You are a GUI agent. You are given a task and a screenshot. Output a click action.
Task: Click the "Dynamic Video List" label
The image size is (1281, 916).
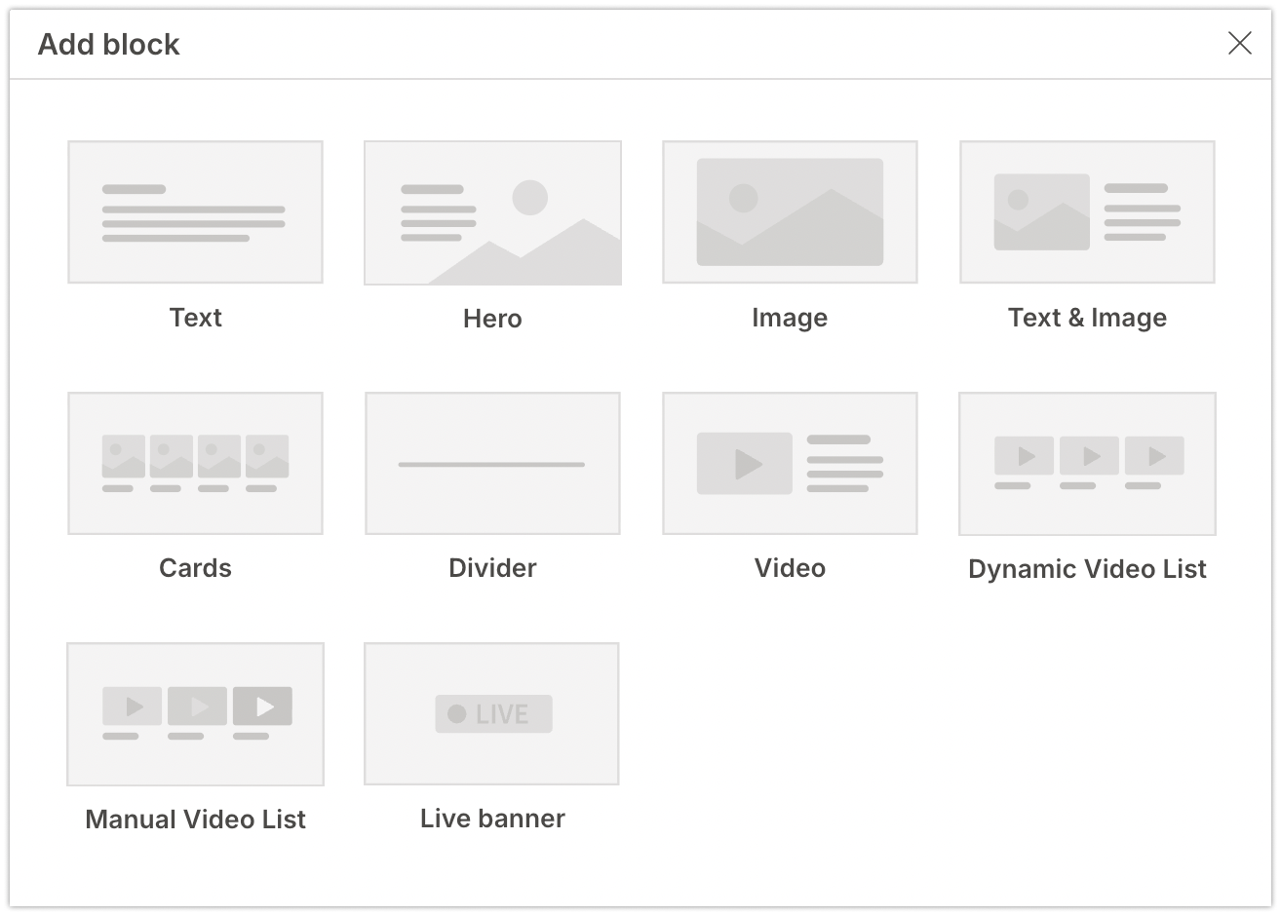pos(1087,569)
